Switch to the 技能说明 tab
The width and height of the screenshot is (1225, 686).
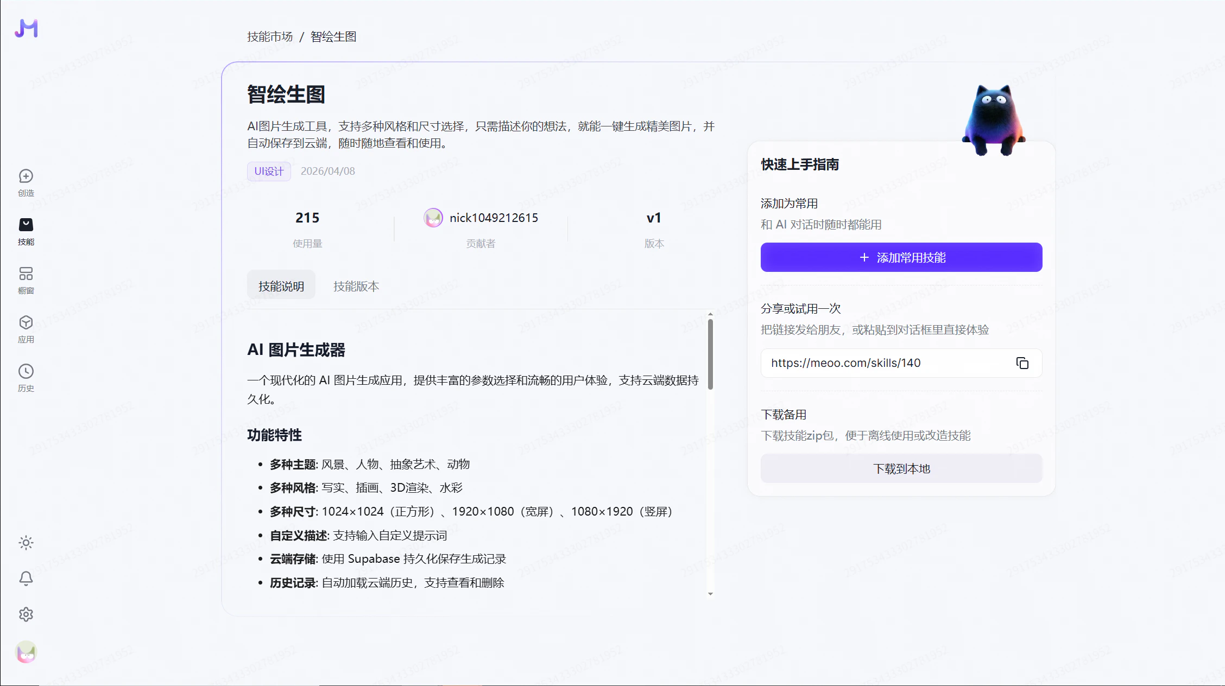pos(281,286)
